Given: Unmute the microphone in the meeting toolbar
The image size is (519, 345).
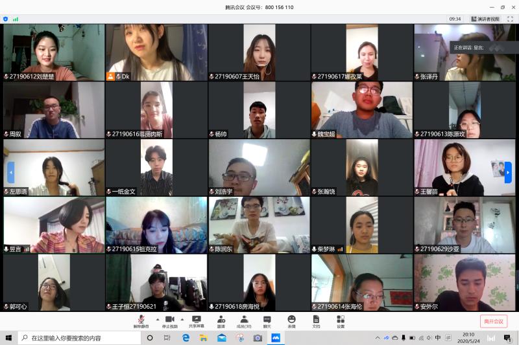Looking at the screenshot, I should (141, 320).
